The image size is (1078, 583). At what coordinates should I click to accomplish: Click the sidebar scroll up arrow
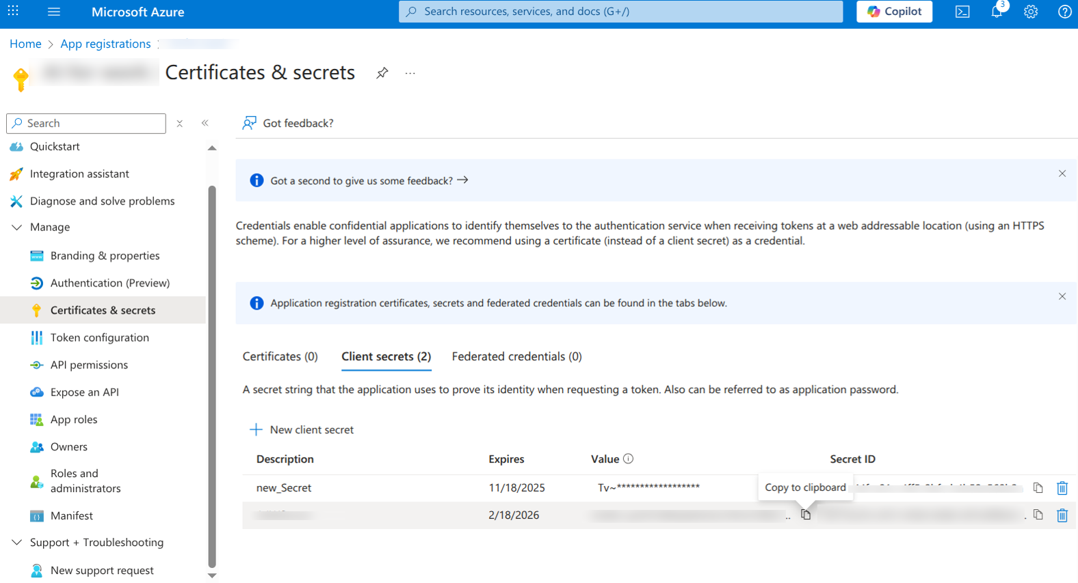[x=212, y=148]
